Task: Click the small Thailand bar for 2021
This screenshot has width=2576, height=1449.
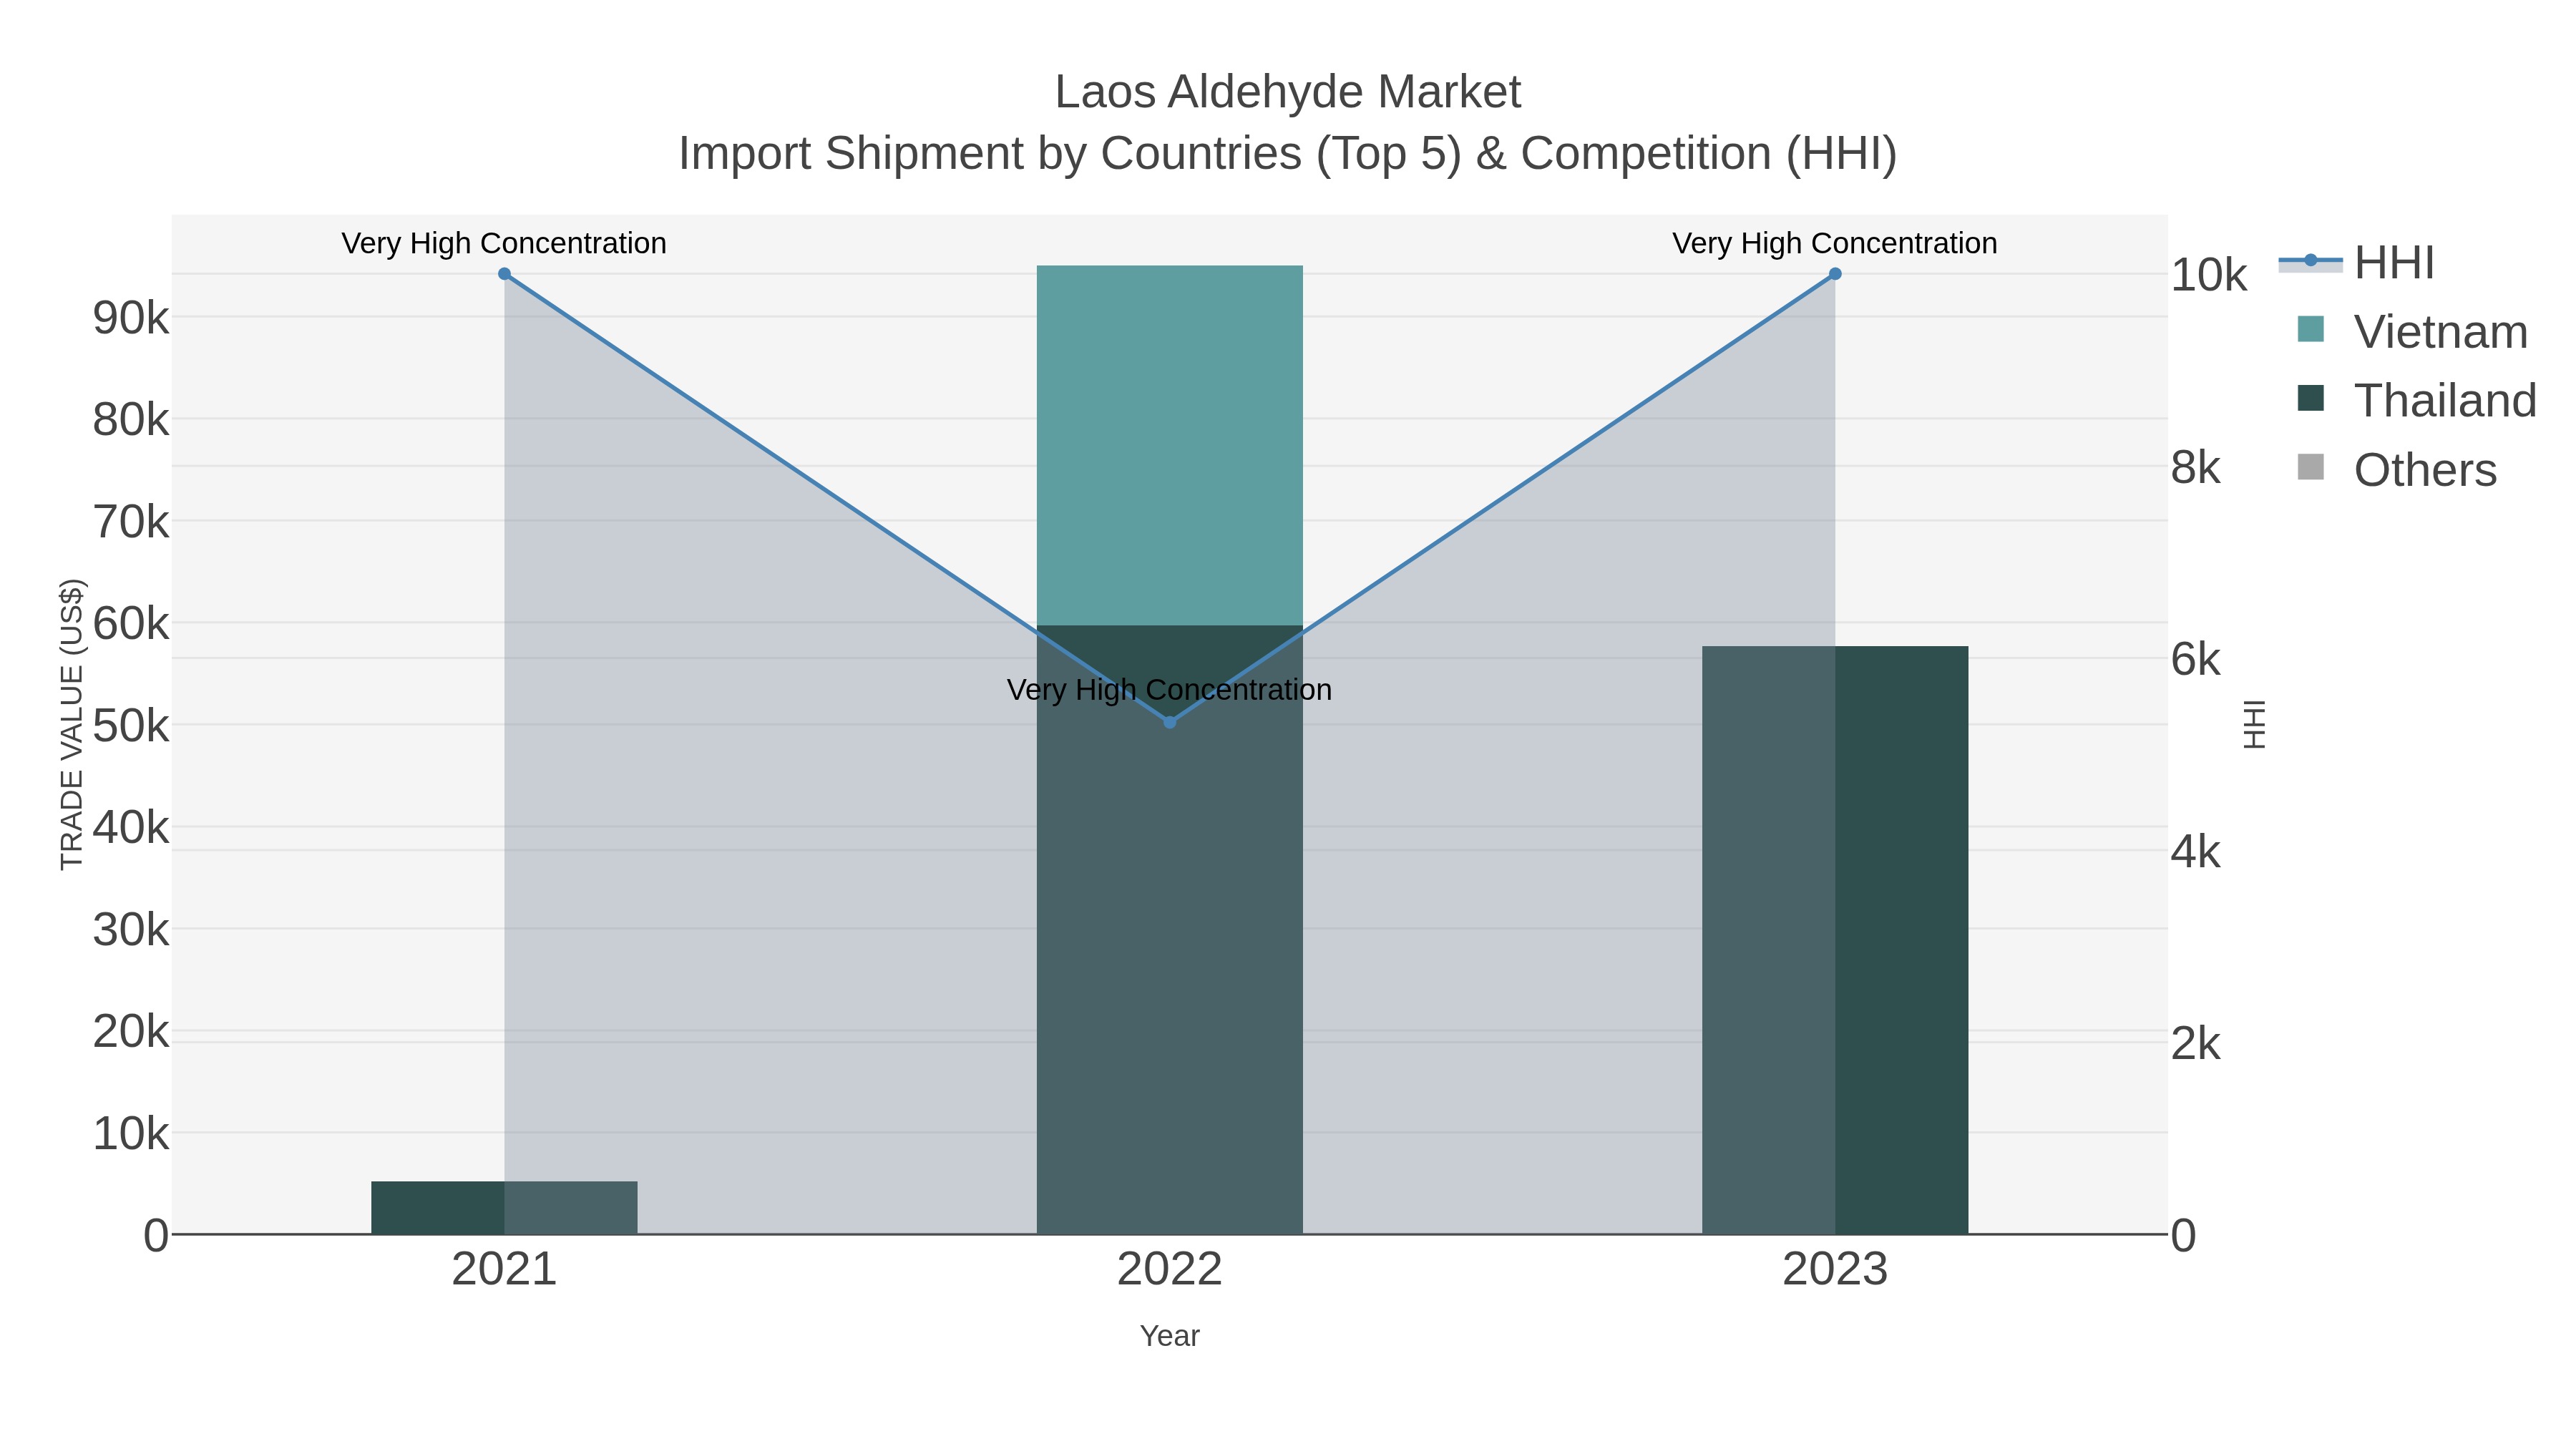Action: click(504, 1208)
